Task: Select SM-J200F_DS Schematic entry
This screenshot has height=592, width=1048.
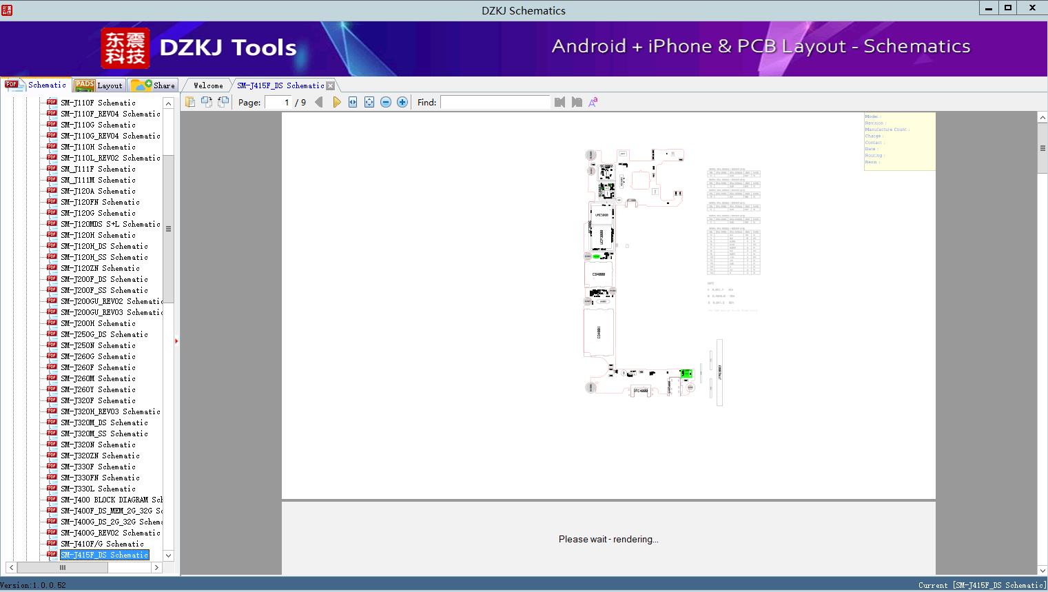Action: (104, 279)
